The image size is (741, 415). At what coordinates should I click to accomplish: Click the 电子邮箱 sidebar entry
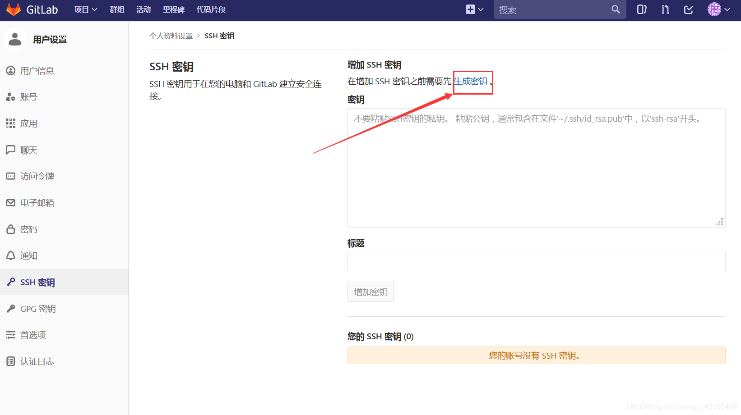coord(64,203)
